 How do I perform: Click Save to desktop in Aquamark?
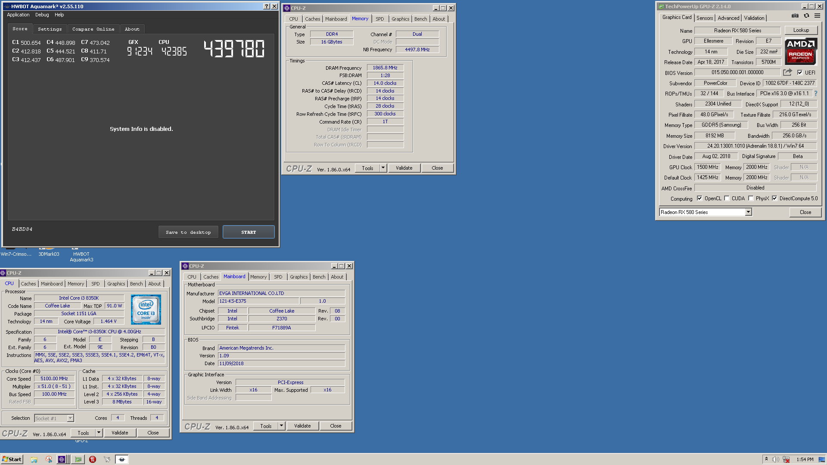(188, 232)
